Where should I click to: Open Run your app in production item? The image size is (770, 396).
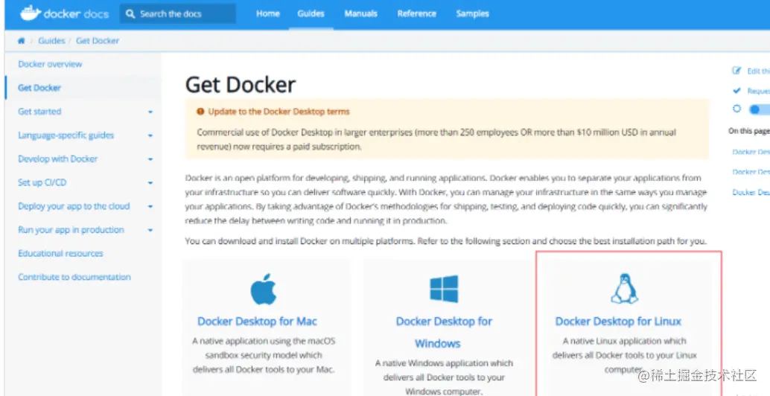[x=71, y=230]
